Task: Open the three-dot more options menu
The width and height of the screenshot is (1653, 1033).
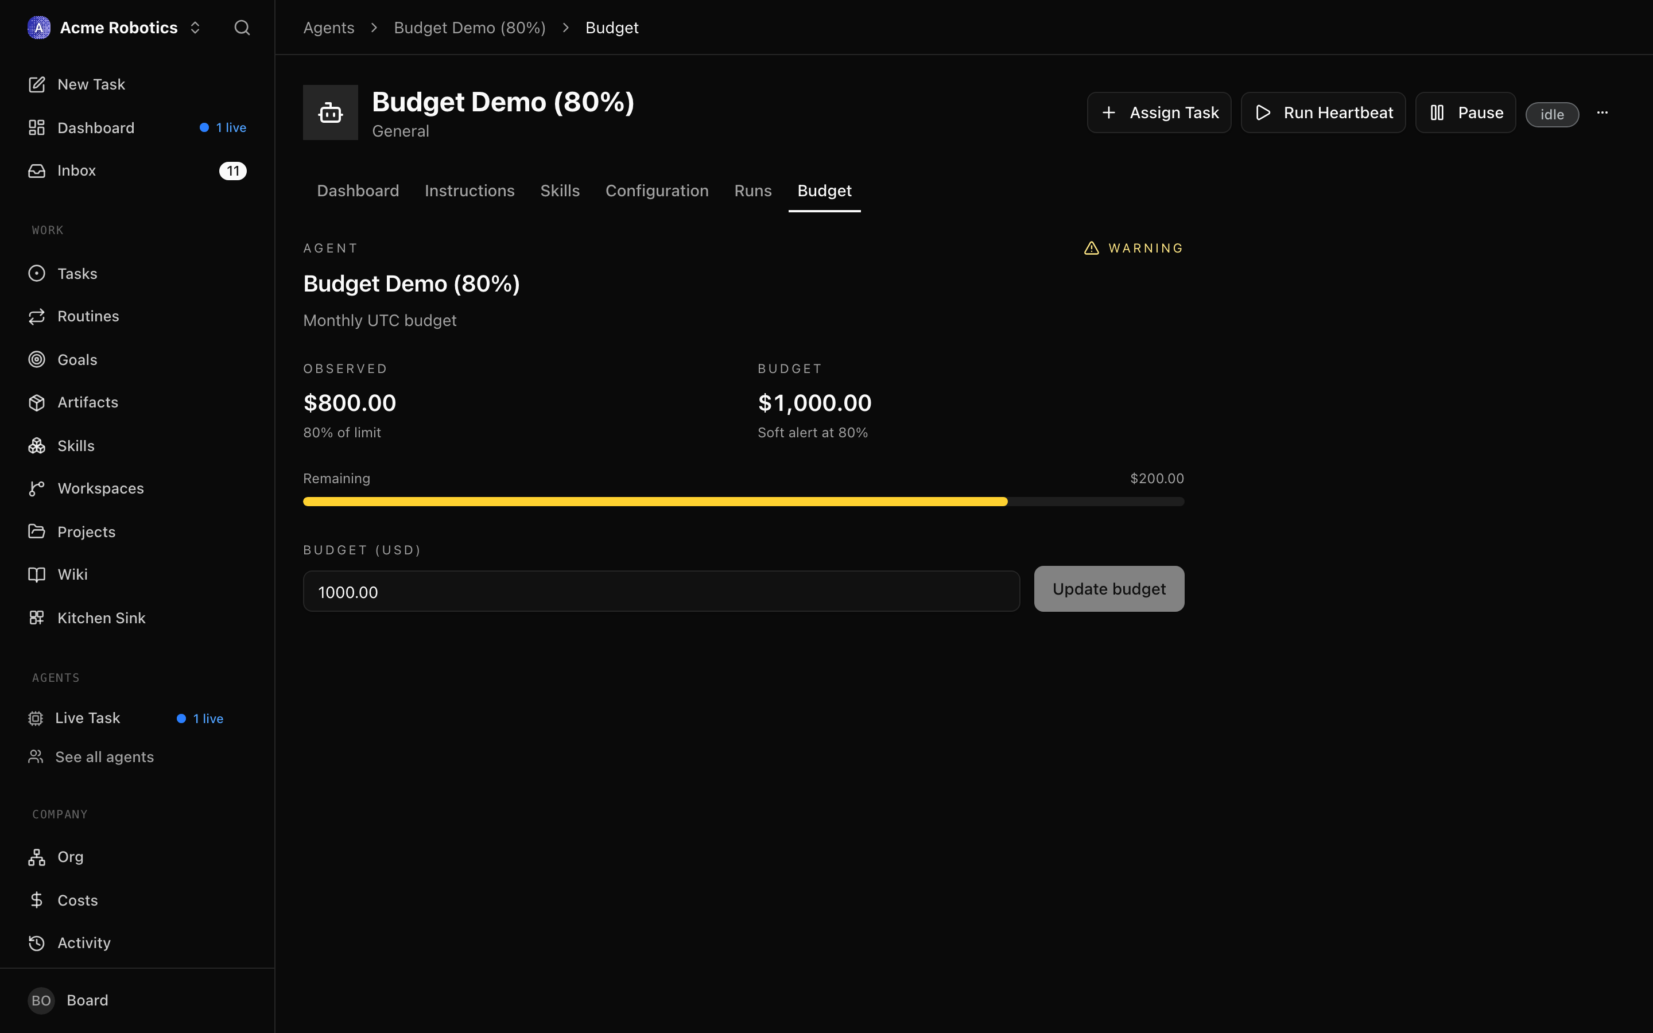Action: click(1602, 112)
